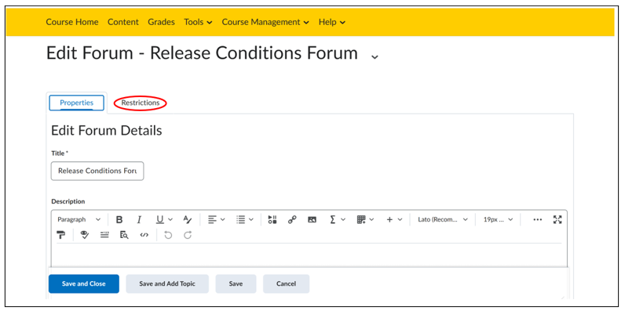Expand the alignment options arrow
This screenshot has height=314, width=625.
click(x=222, y=219)
